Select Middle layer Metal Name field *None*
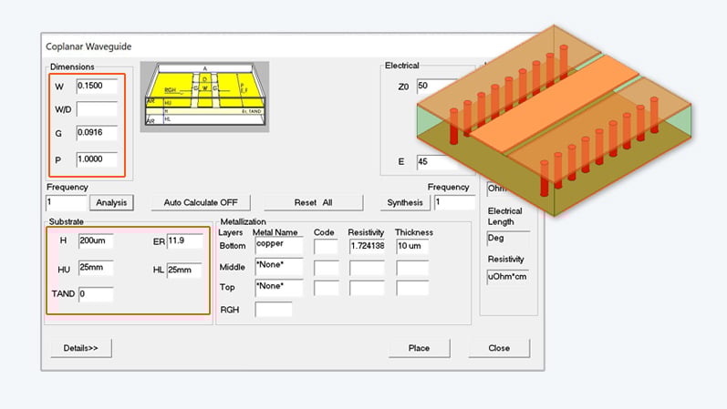The height and width of the screenshot is (409, 727). (278, 267)
